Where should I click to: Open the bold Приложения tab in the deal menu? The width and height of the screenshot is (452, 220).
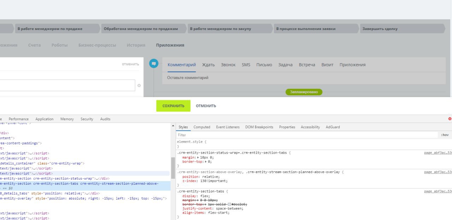pyautogui.click(x=170, y=45)
